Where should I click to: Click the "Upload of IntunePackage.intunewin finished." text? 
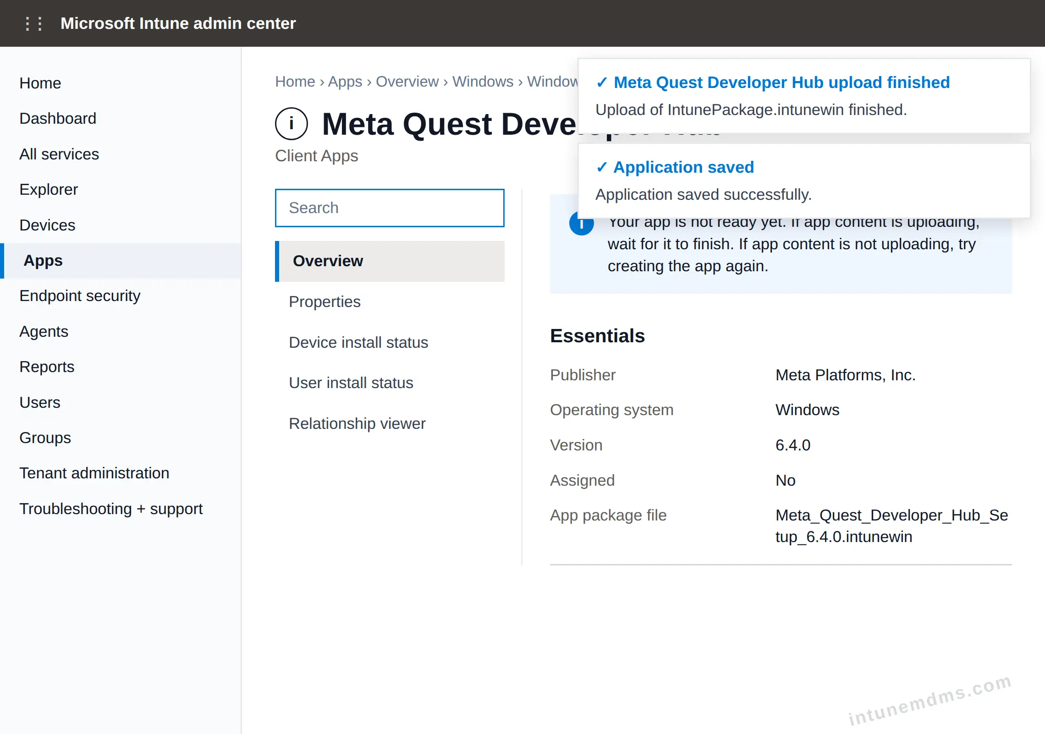point(751,110)
